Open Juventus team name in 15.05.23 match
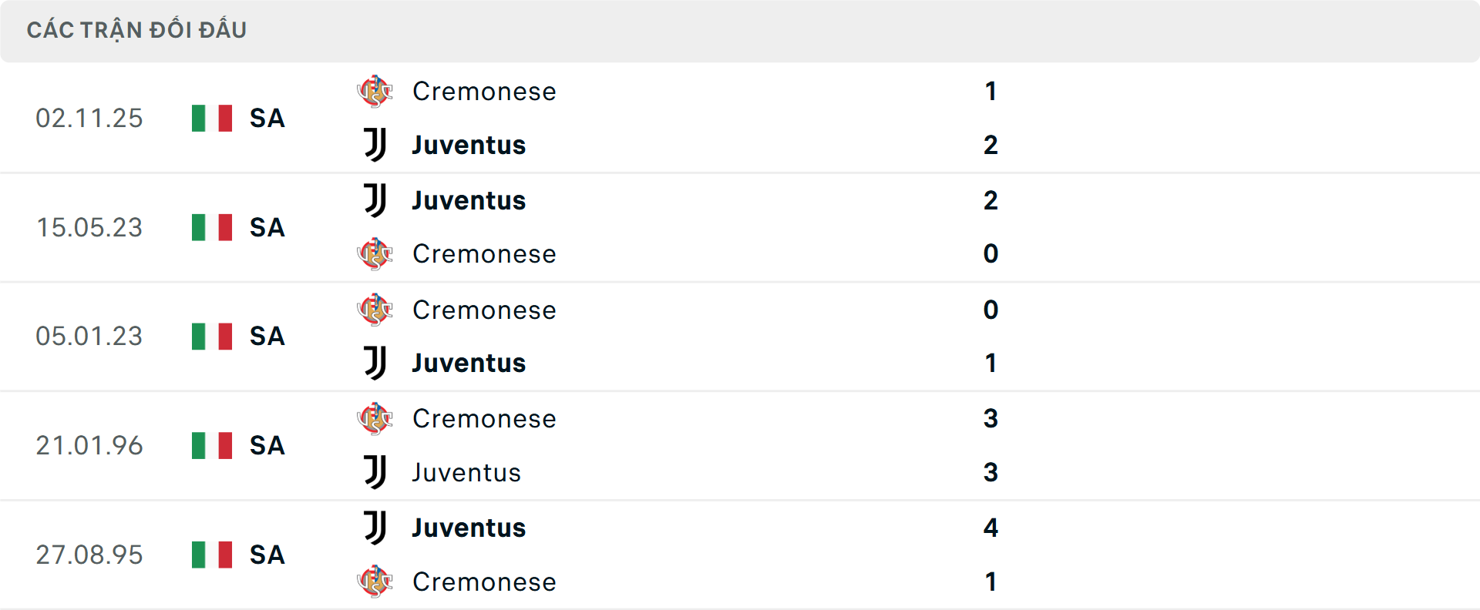1480x610 pixels. 469,201
